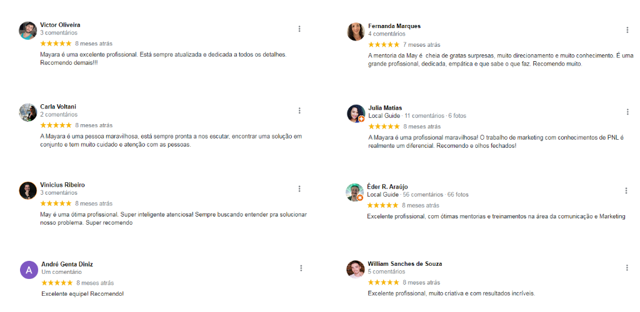Open three-dot menu for André Genta Diniz
This screenshot has width=640, height=312.
(301, 268)
